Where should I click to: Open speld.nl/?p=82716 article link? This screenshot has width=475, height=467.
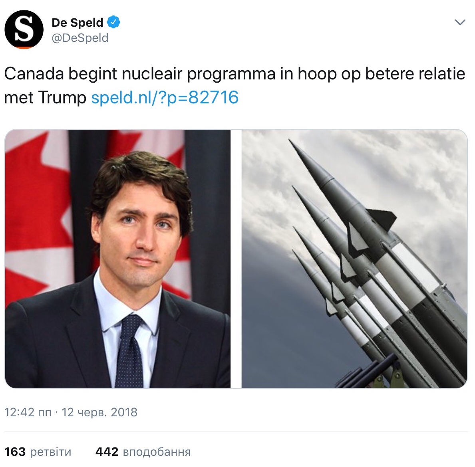(165, 97)
